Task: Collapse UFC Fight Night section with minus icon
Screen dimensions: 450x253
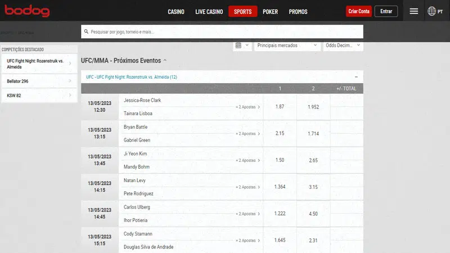Action: pyautogui.click(x=356, y=77)
